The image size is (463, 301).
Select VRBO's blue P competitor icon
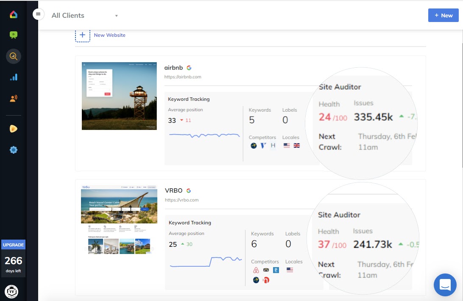tap(276, 270)
